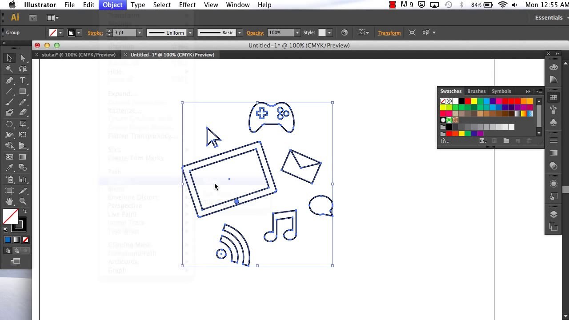The image size is (569, 320).
Task: Open the Essentials workspace switcher
Action: point(549,18)
